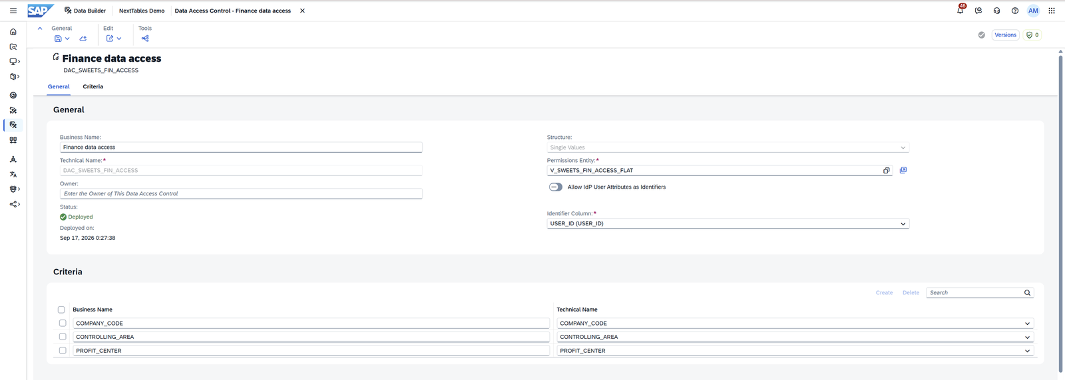Screen dimensions: 1065x380
Task: Click the SAP logo
Action: [x=40, y=11]
